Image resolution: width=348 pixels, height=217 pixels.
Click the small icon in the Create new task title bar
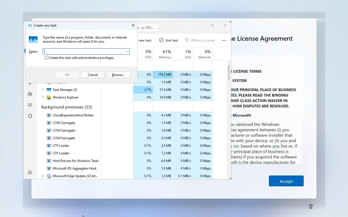point(30,25)
